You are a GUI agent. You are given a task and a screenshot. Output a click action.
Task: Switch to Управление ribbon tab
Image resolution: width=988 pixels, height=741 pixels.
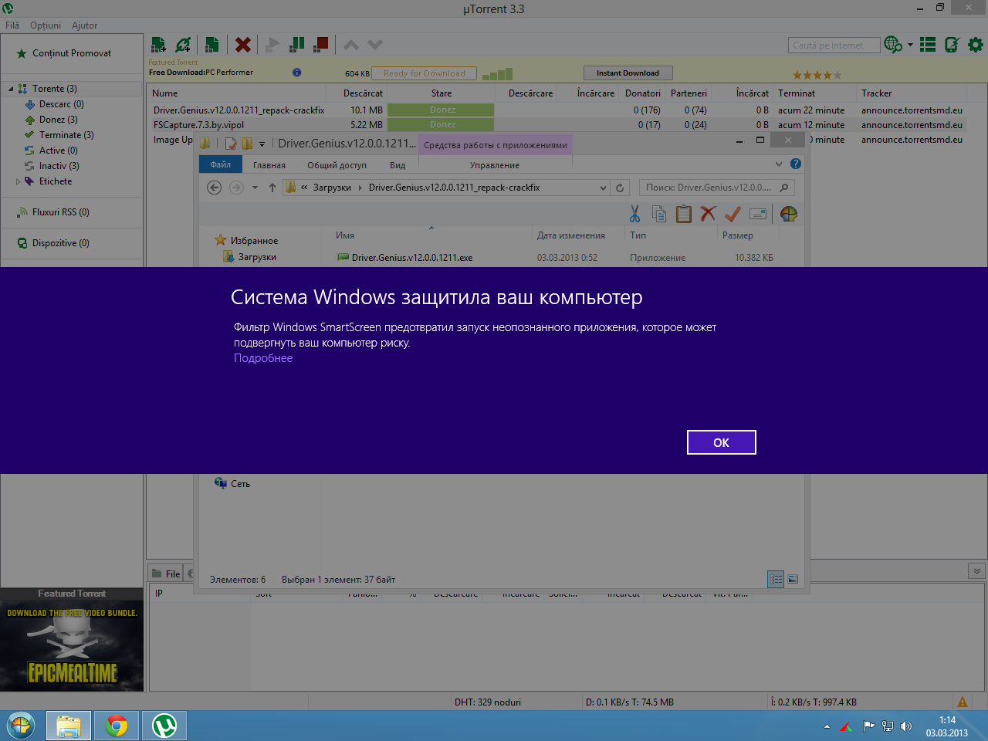click(x=495, y=165)
